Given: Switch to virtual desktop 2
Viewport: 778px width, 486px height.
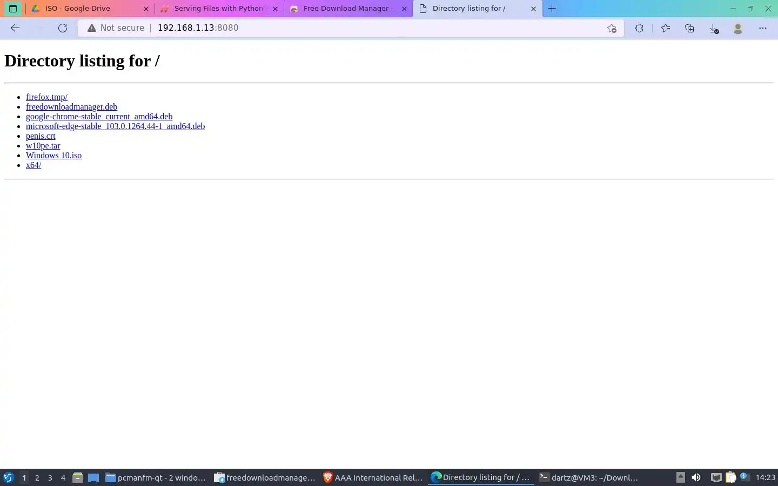Looking at the screenshot, I should (x=37, y=477).
